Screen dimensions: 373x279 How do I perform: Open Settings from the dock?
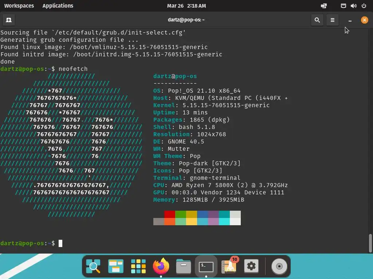(x=251, y=266)
